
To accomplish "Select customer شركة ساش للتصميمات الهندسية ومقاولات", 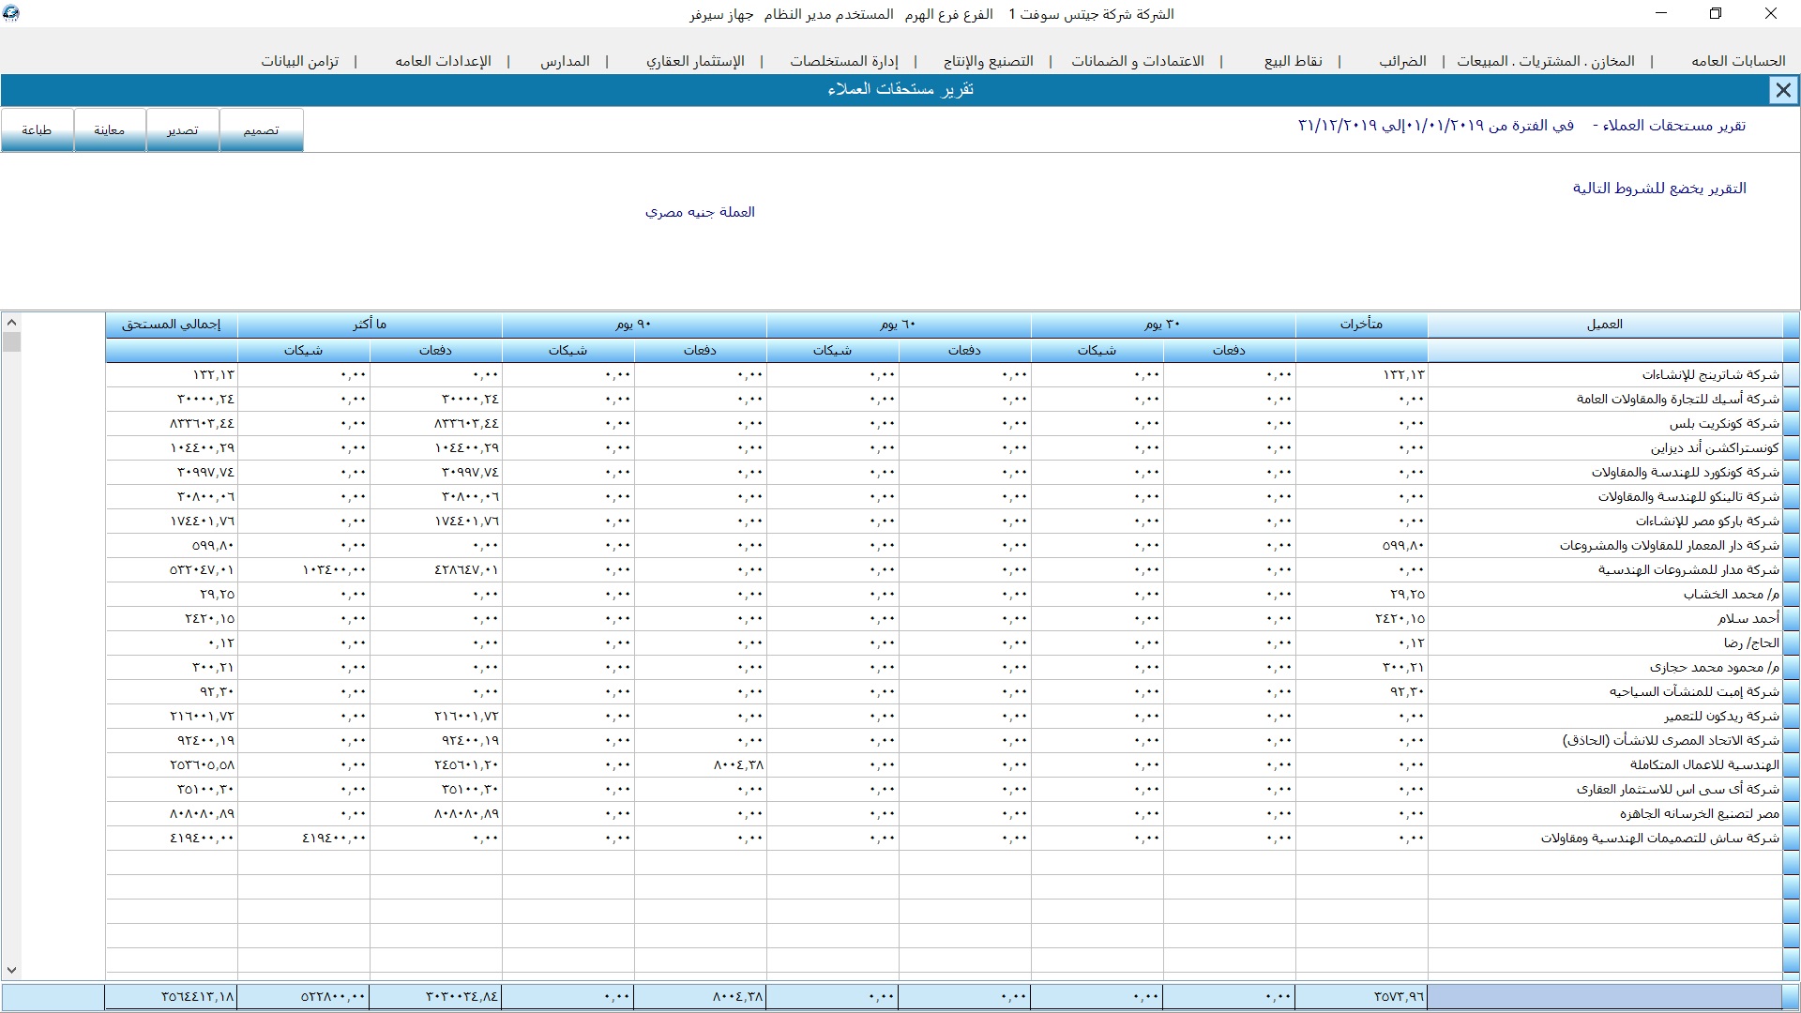I will click(1605, 838).
